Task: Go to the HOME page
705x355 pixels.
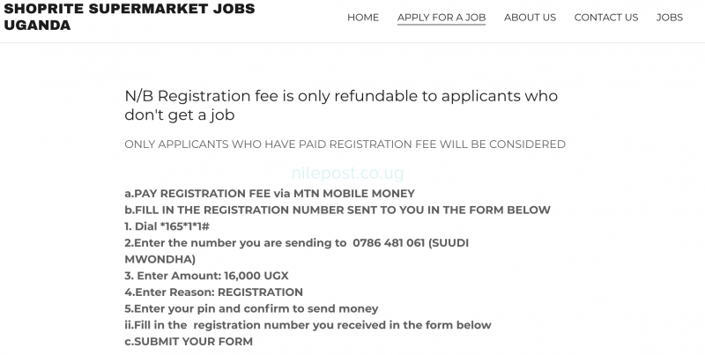Action: [363, 18]
